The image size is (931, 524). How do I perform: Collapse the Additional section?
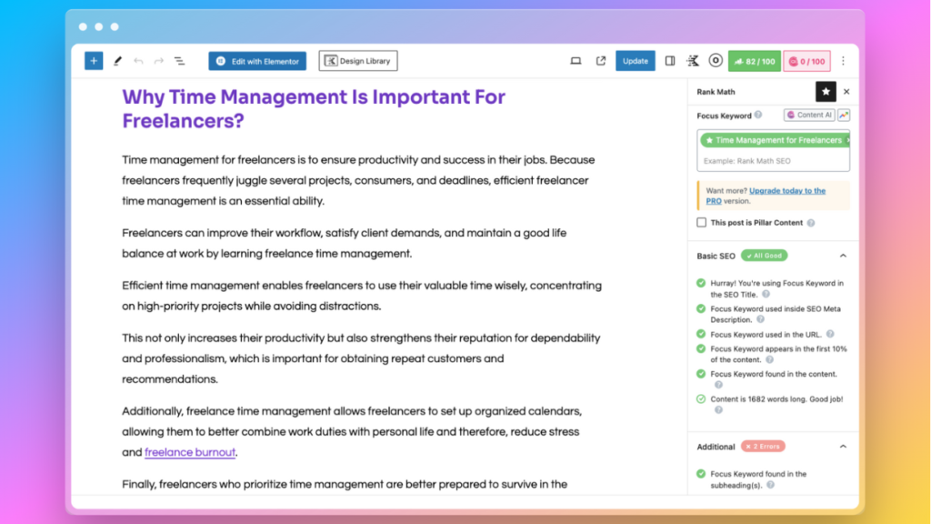tap(843, 446)
